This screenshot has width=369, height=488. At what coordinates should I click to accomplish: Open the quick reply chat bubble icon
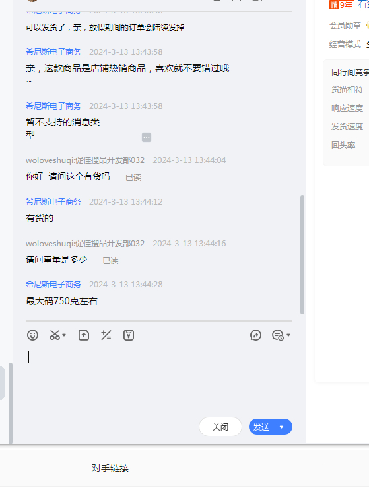[277, 335]
